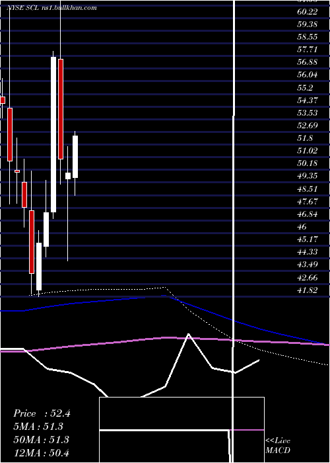The image size is (330, 463).
Task: Click the 44.33 price axis label
Action: (307, 252)
